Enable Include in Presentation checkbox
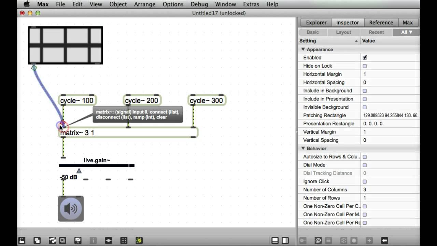 [x=365, y=99]
